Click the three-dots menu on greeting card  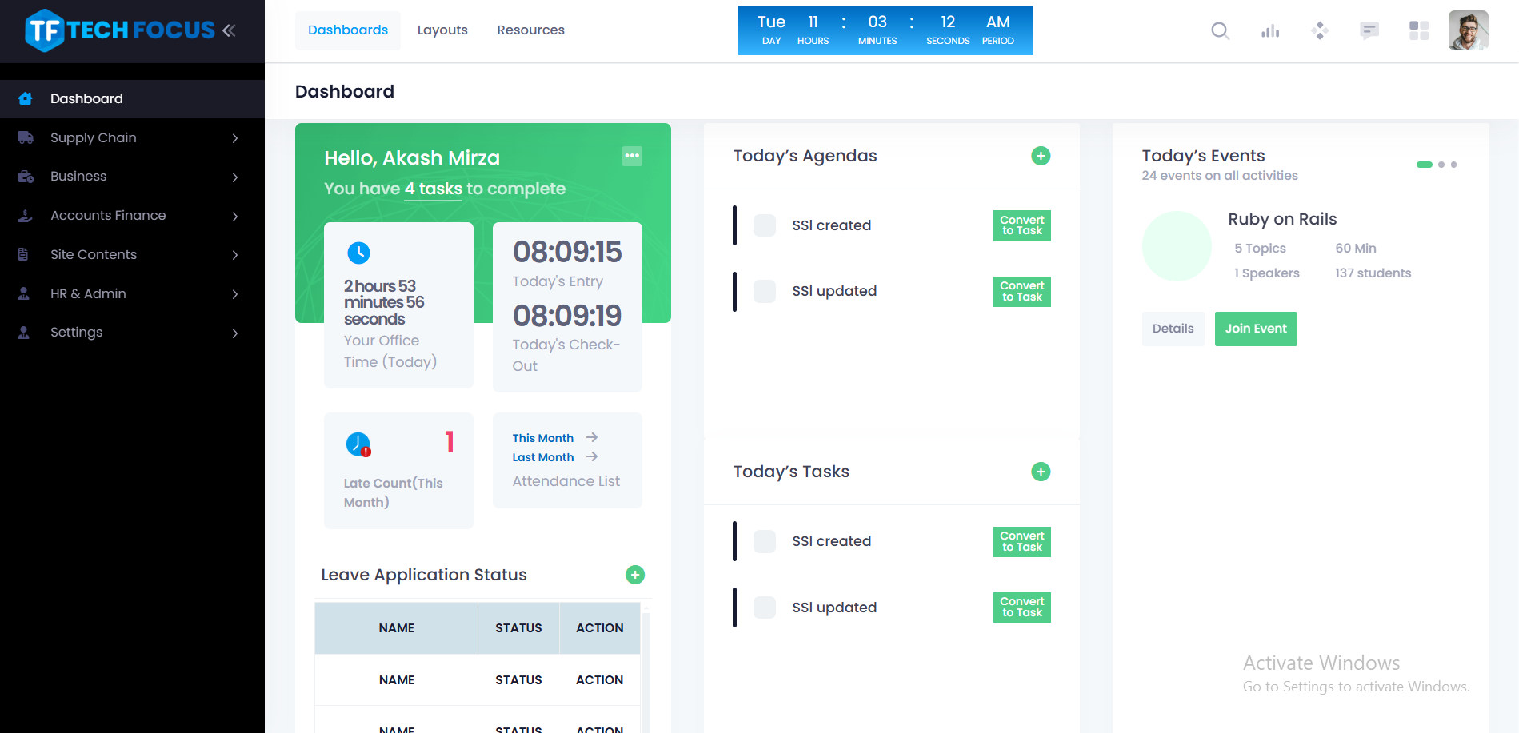(x=632, y=156)
